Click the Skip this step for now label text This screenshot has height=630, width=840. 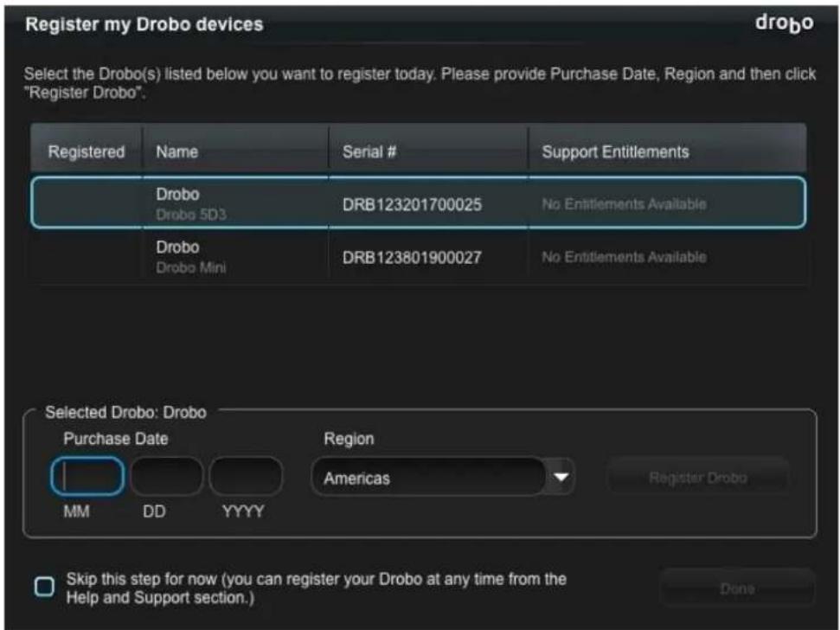316,588
